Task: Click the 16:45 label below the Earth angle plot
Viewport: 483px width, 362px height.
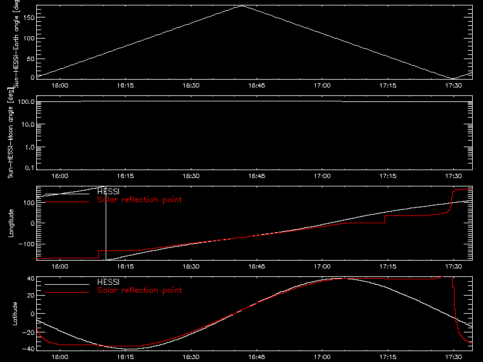Action: click(257, 85)
